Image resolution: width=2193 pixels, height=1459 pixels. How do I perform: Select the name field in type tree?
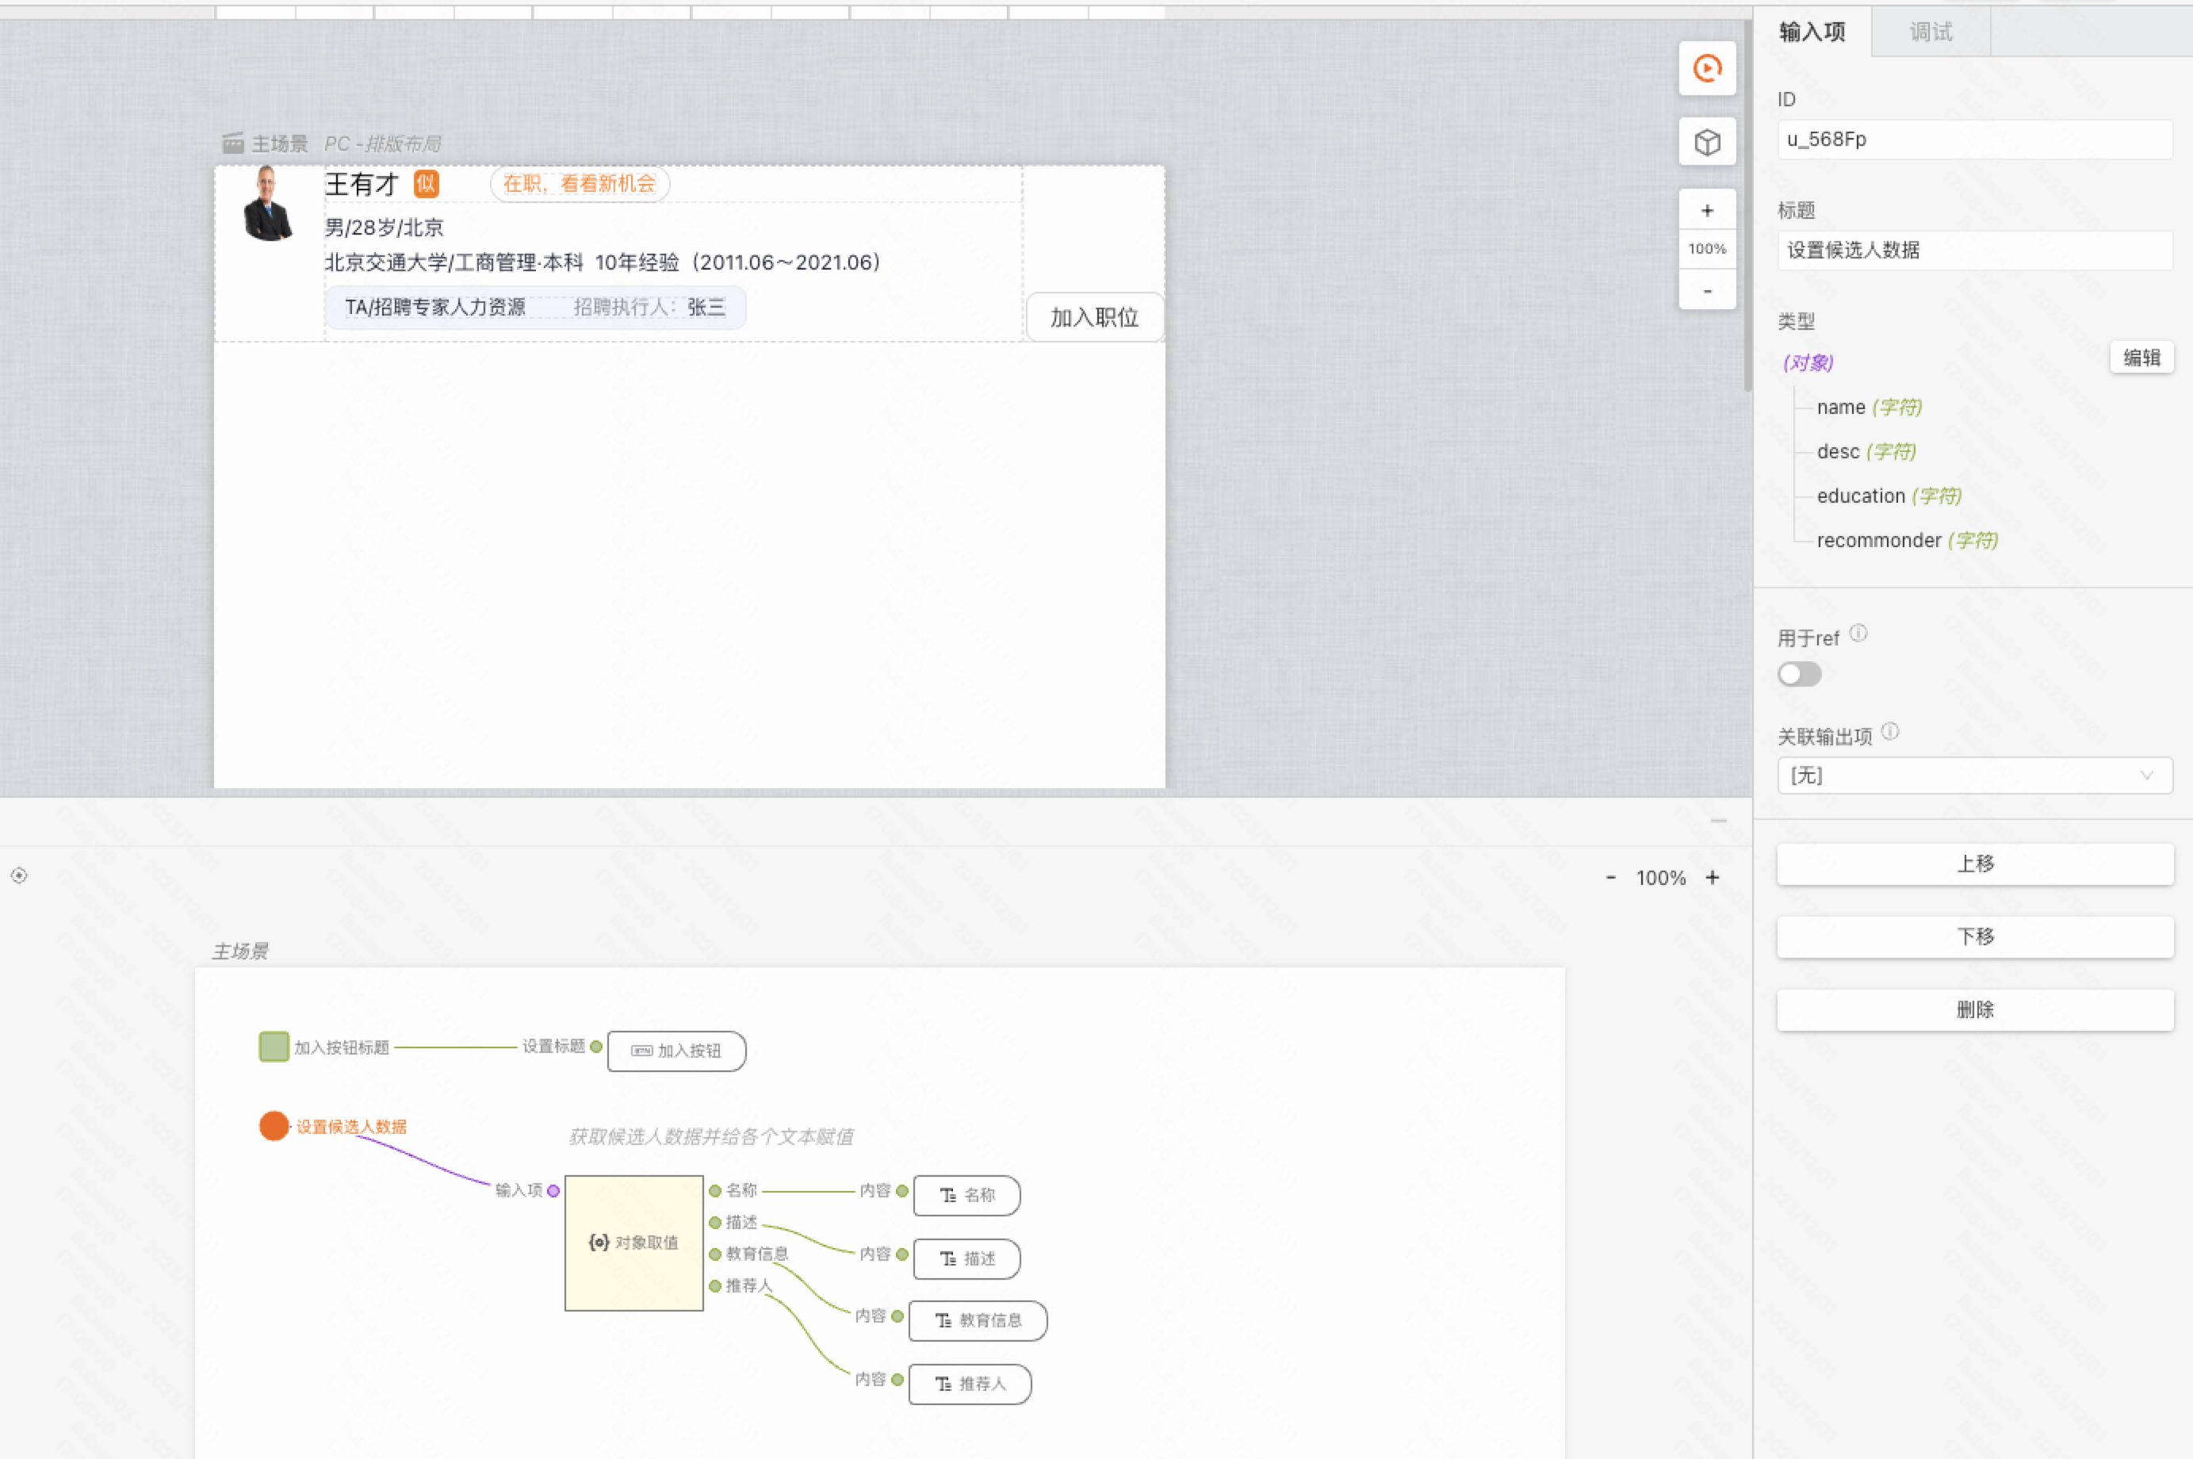[x=1868, y=408]
